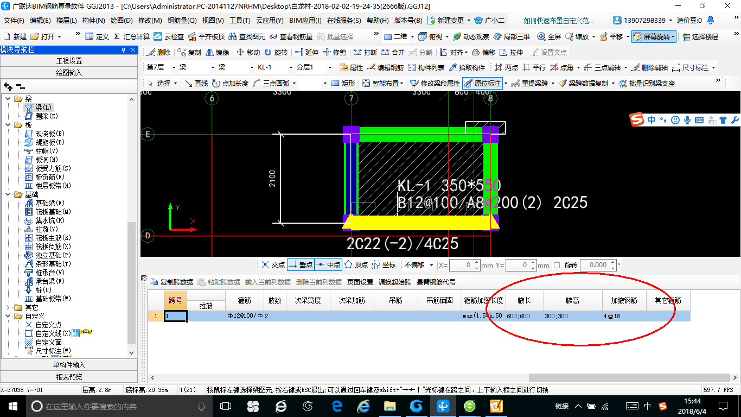Open the 汇总计算 summary calculation tool
The image size is (741, 417).
(x=132, y=36)
